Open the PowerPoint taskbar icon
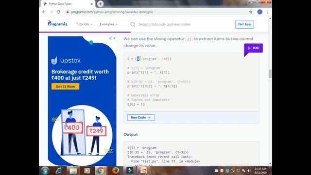 [x=144, y=171]
